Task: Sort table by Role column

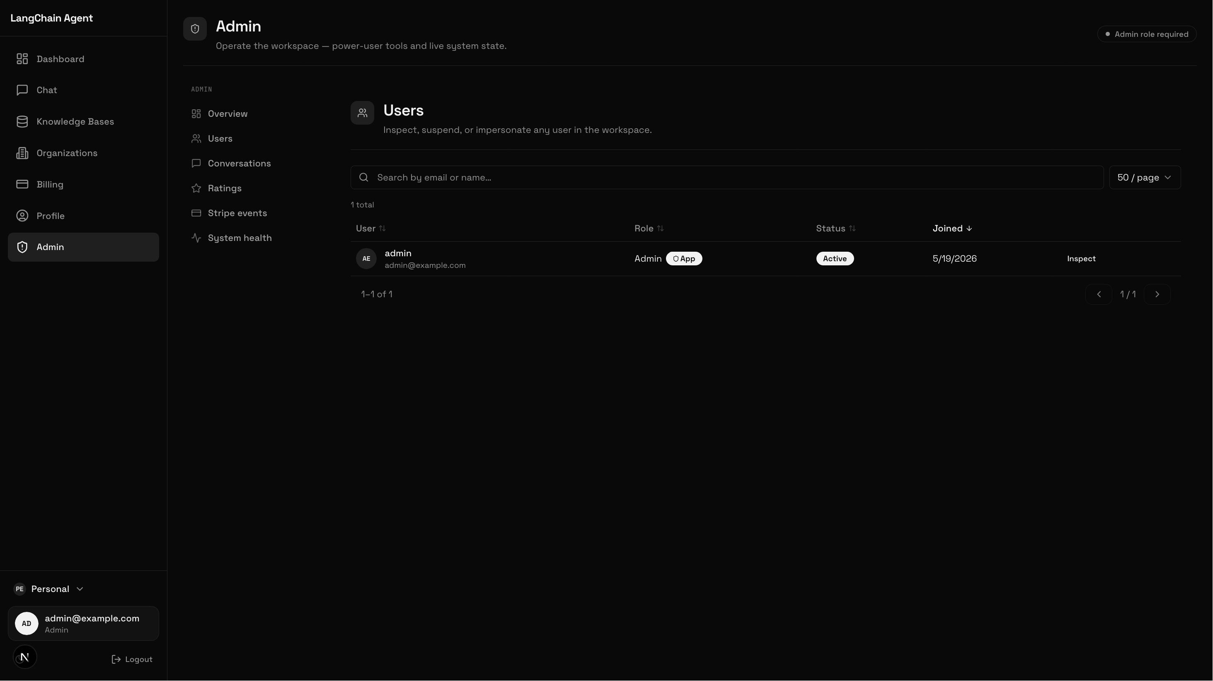Action: (649, 229)
